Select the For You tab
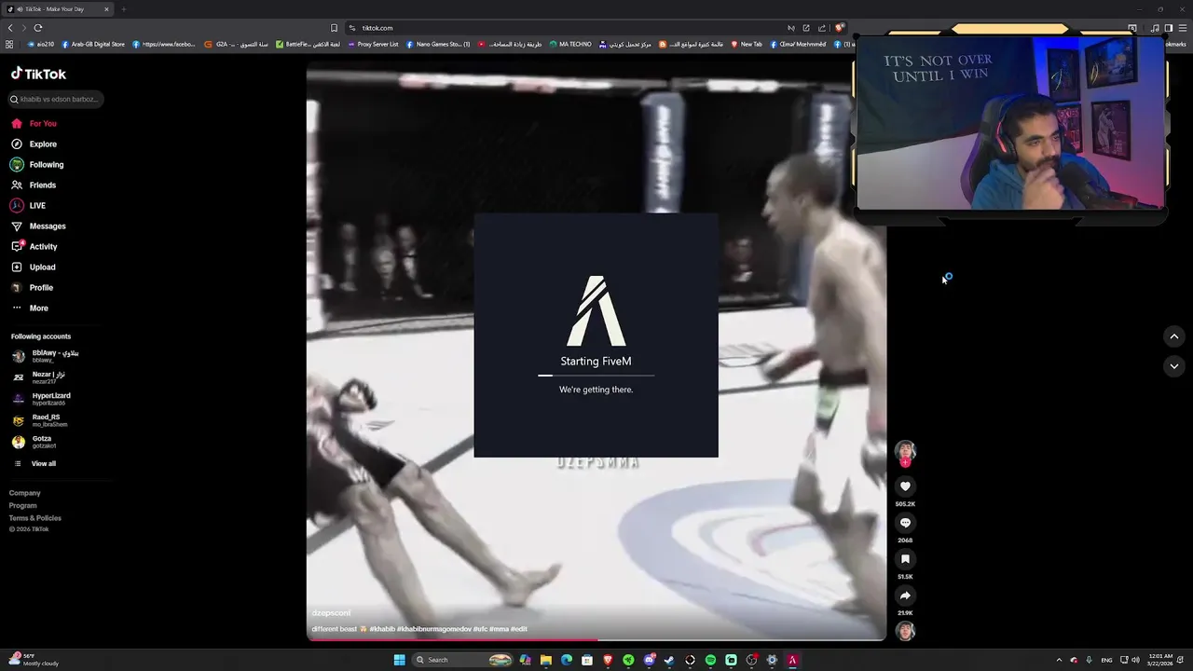 point(34,124)
